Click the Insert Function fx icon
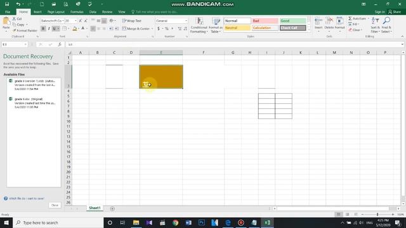The image size is (406, 228). tap(60, 44)
